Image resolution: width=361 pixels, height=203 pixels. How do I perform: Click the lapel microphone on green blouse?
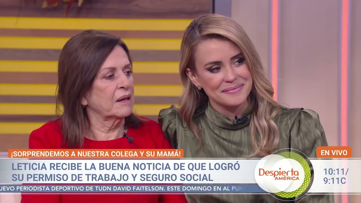pyautogui.click(x=240, y=120)
